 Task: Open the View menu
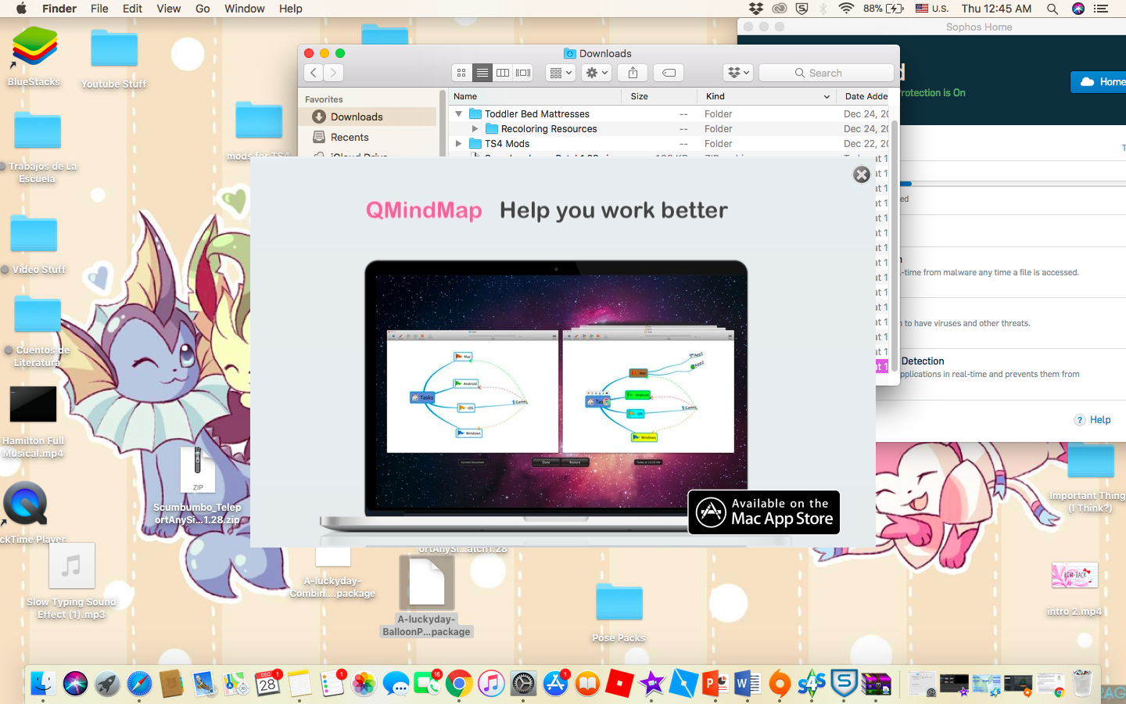(x=169, y=9)
